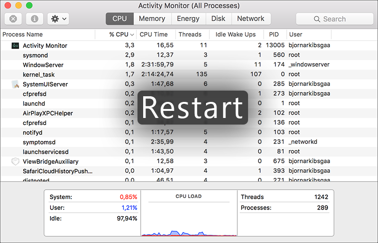Switch to the Network tab
Image resolution: width=378 pixels, height=243 pixels.
point(251,18)
